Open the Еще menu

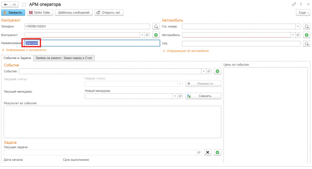303,13
